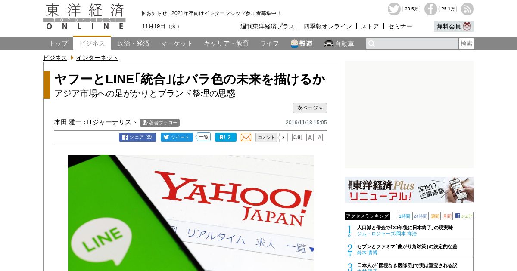Open the ライフ tab
Viewport: 517px width, 271px height.
coord(269,43)
